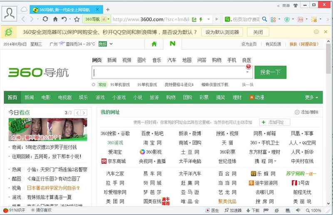Click the 添加网址 button
The image size is (333, 215).
275,122
